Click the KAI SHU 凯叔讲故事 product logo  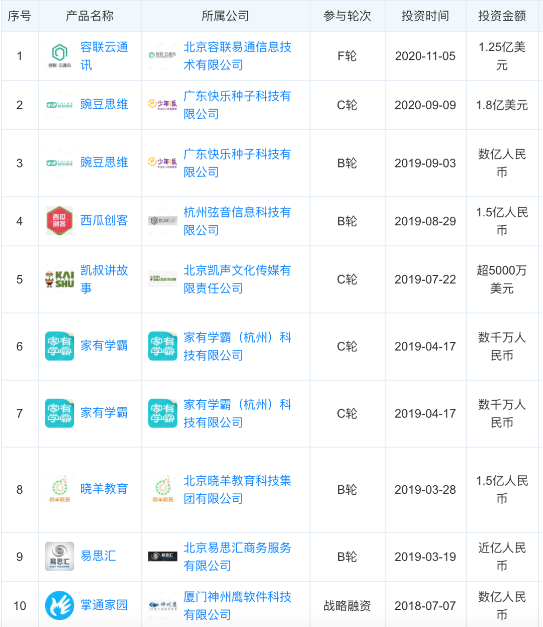coord(60,279)
